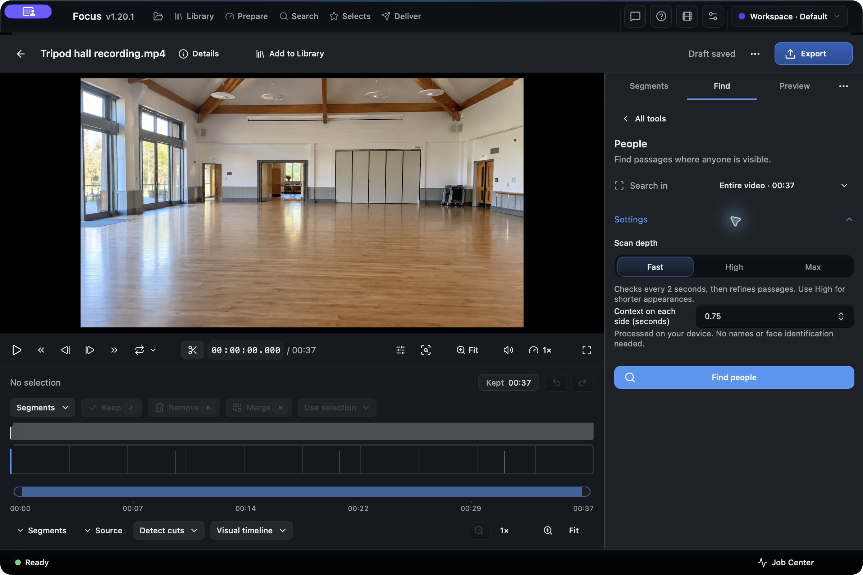The image size is (863, 575).
Task: Switch to the Preview tab
Action: (794, 86)
